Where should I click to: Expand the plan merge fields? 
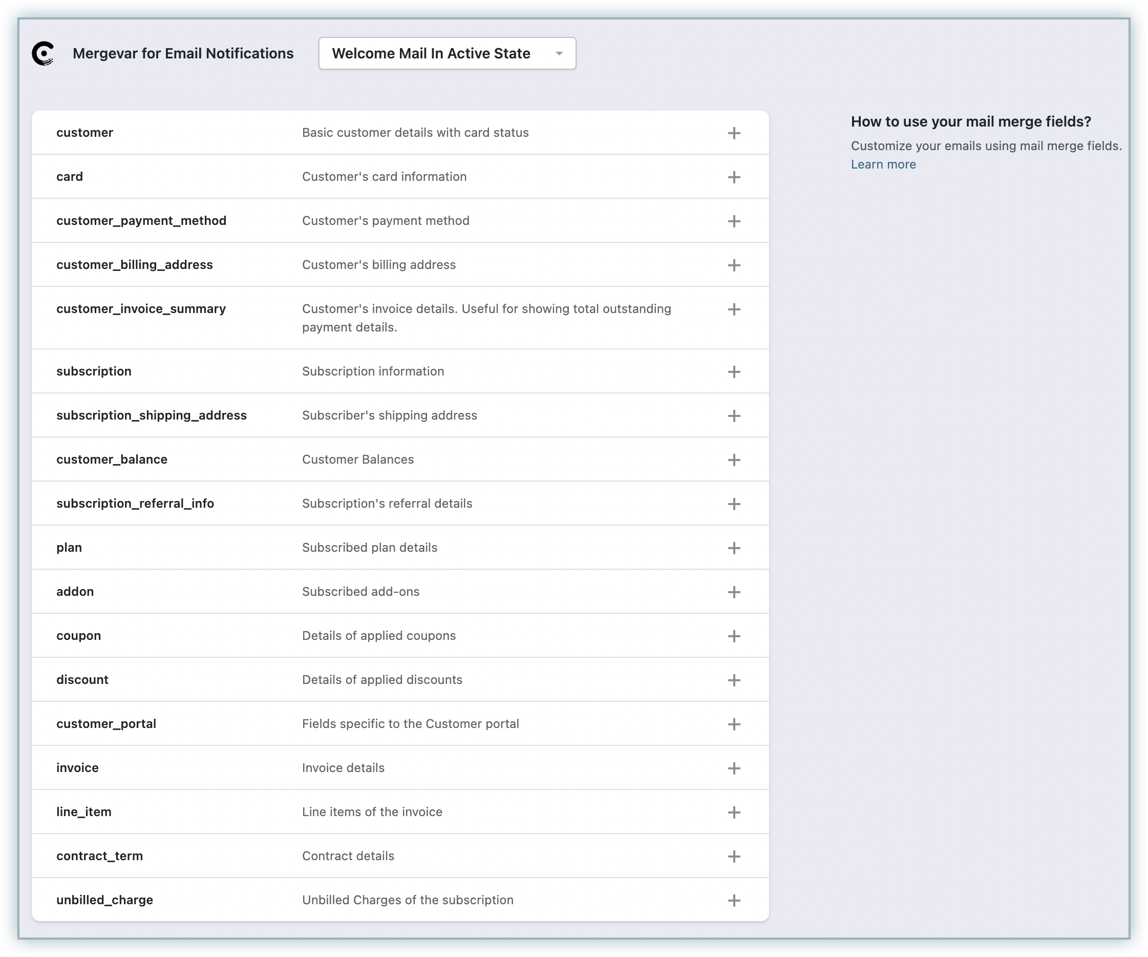tap(734, 548)
